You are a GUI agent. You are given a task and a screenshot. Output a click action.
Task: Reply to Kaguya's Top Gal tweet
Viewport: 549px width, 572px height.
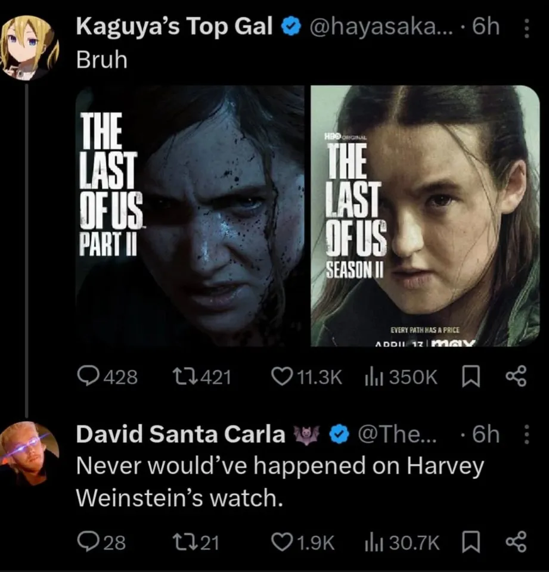[x=91, y=377]
